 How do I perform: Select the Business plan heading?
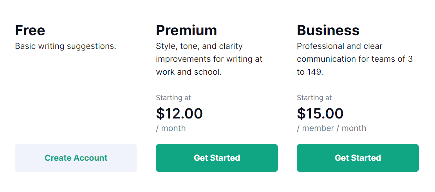[x=328, y=30]
